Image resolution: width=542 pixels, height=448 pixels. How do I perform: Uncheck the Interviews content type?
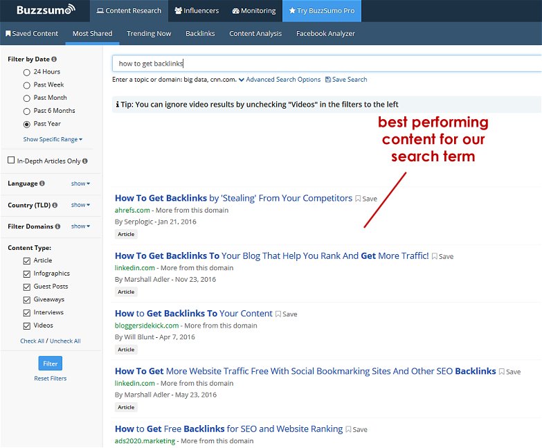(26, 313)
